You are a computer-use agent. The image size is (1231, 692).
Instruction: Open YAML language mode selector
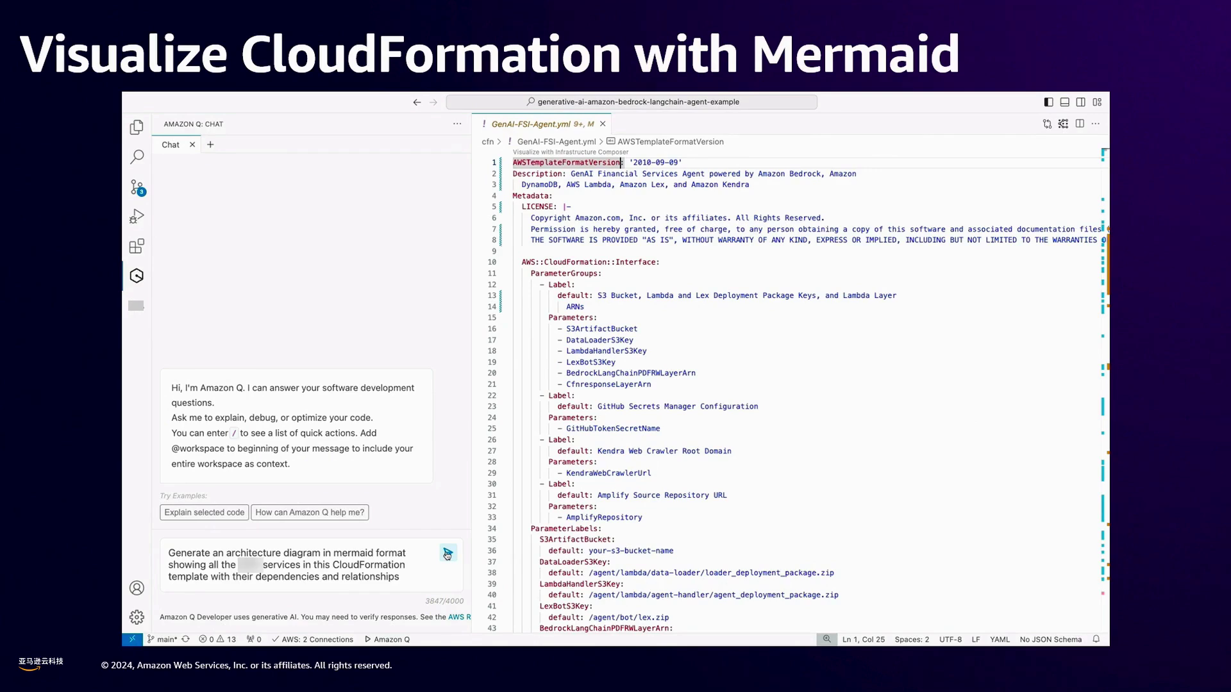tap(999, 639)
